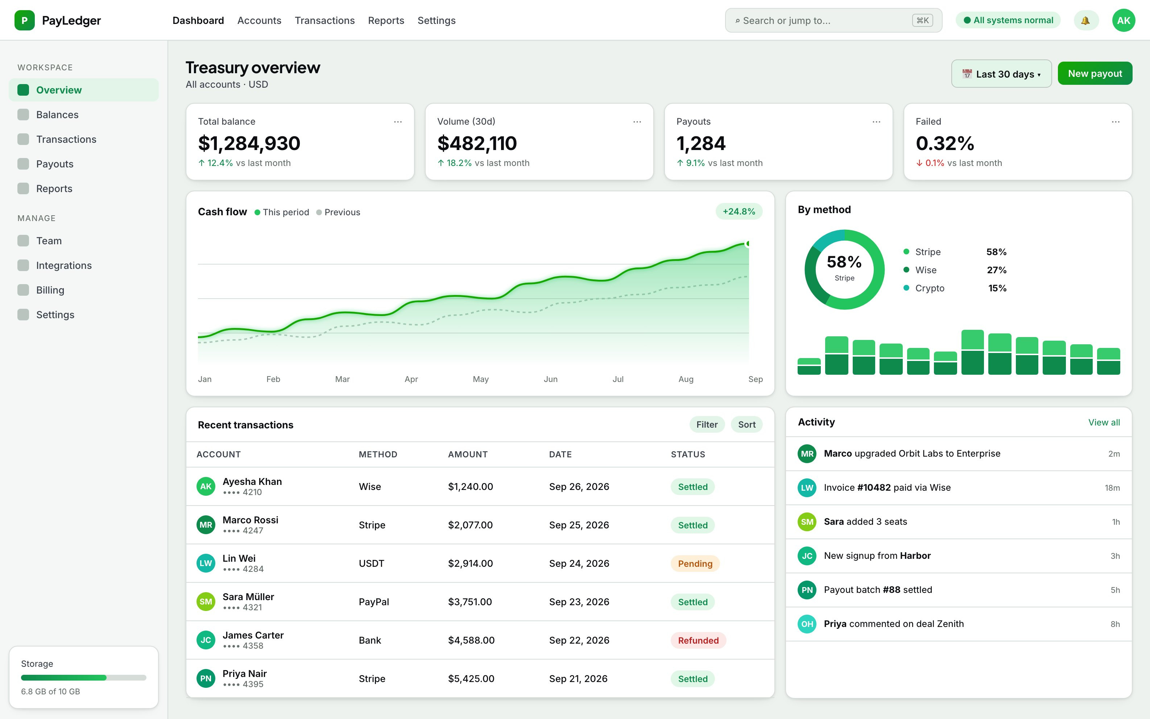
Task: Select Settings in the sidebar Manage section
Action: tap(84, 315)
